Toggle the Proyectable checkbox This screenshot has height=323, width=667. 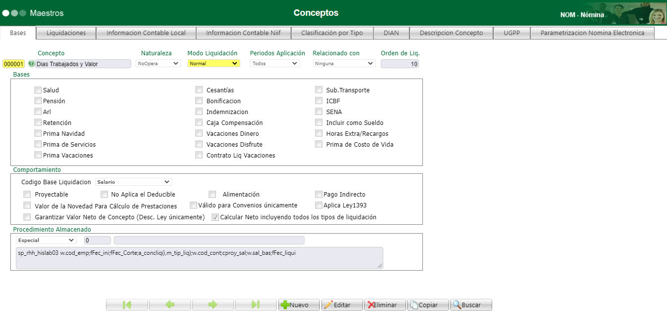pos(27,195)
